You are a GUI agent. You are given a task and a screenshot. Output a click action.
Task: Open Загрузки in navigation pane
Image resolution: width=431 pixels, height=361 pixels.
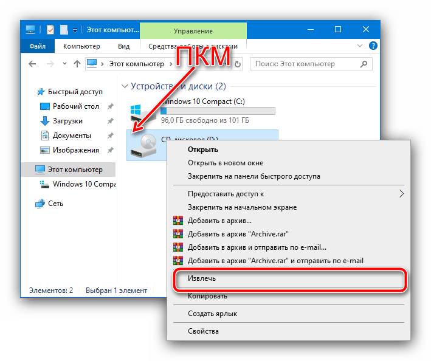(x=61, y=121)
